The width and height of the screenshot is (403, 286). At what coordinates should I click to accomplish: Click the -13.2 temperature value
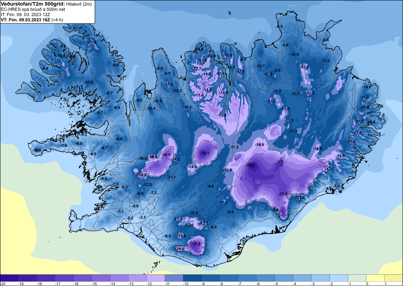271,101
